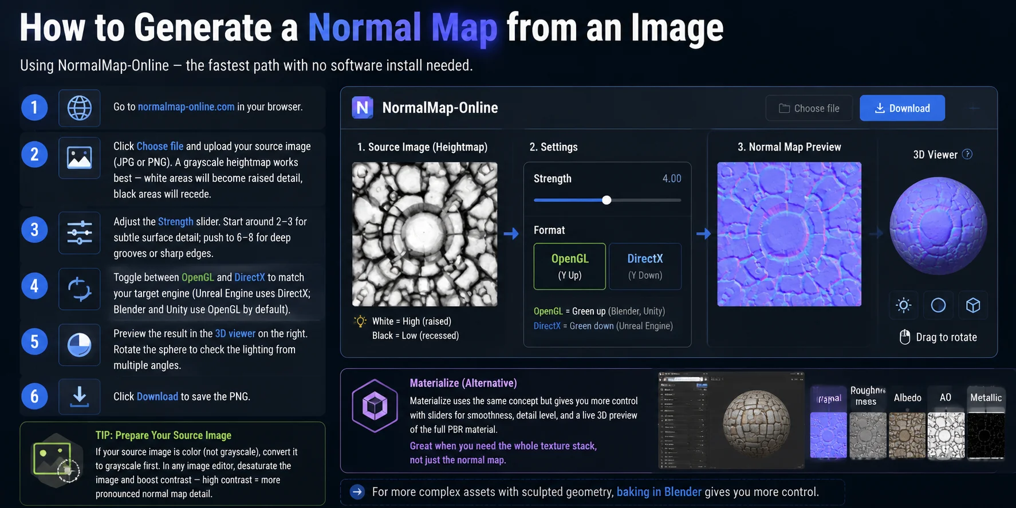Select the cube shape icon under 3D viewer
This screenshot has width=1016, height=508.
[x=973, y=305]
